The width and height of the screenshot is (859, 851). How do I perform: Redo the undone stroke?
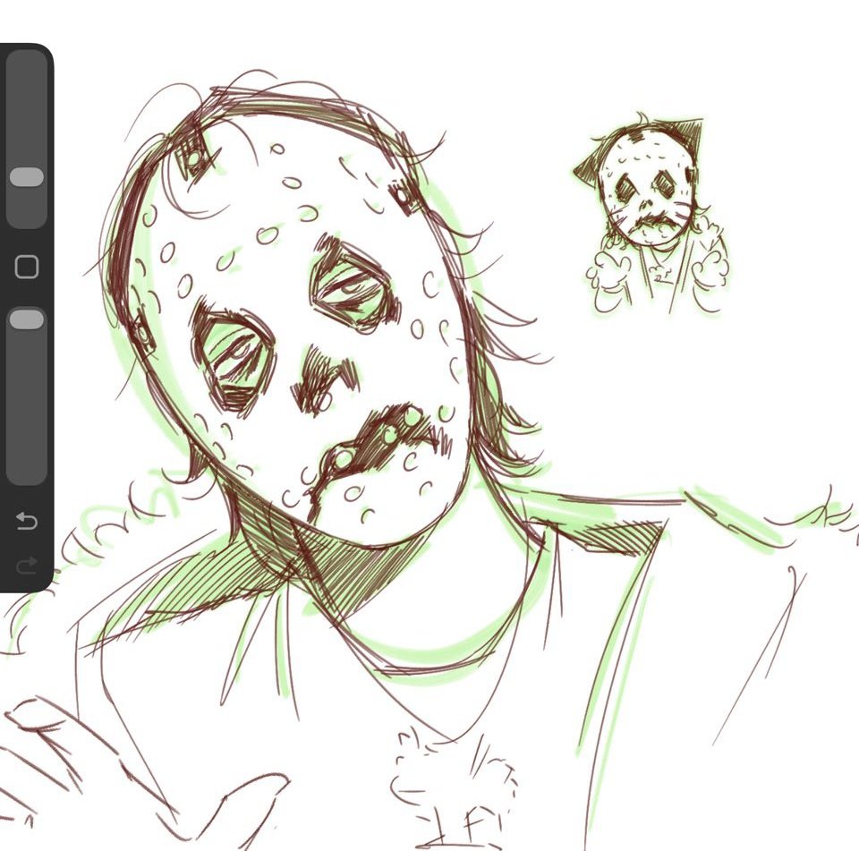(x=26, y=565)
